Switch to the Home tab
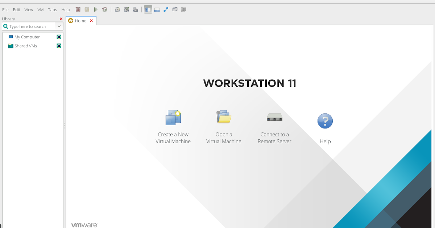435x228 pixels. pyautogui.click(x=80, y=21)
